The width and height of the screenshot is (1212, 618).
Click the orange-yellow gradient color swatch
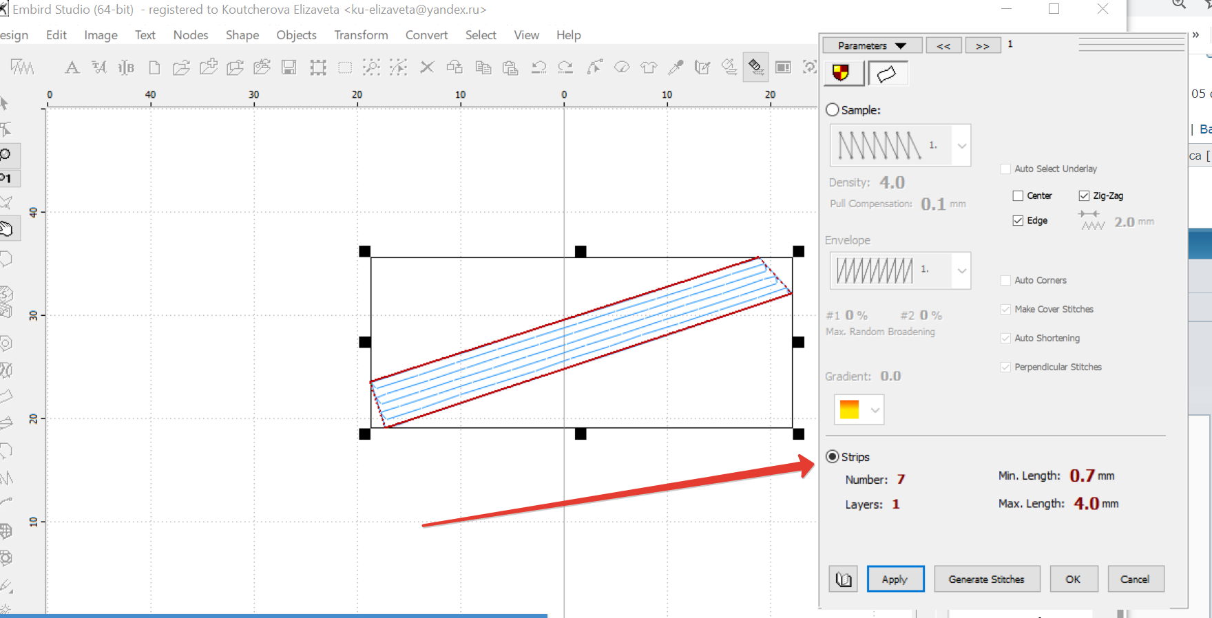[x=849, y=409]
